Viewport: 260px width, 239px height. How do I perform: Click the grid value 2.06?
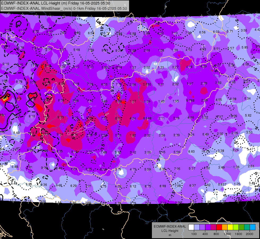[235, 133]
